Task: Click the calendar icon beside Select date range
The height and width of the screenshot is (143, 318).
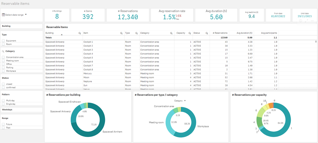Action: click(x=3, y=15)
